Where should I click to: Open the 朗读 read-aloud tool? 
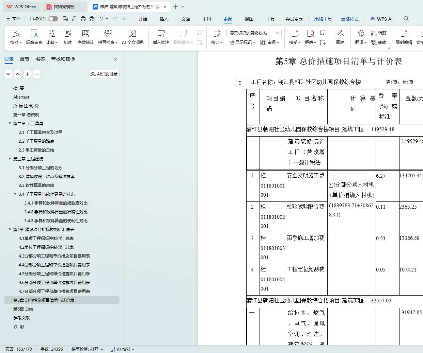(68, 34)
